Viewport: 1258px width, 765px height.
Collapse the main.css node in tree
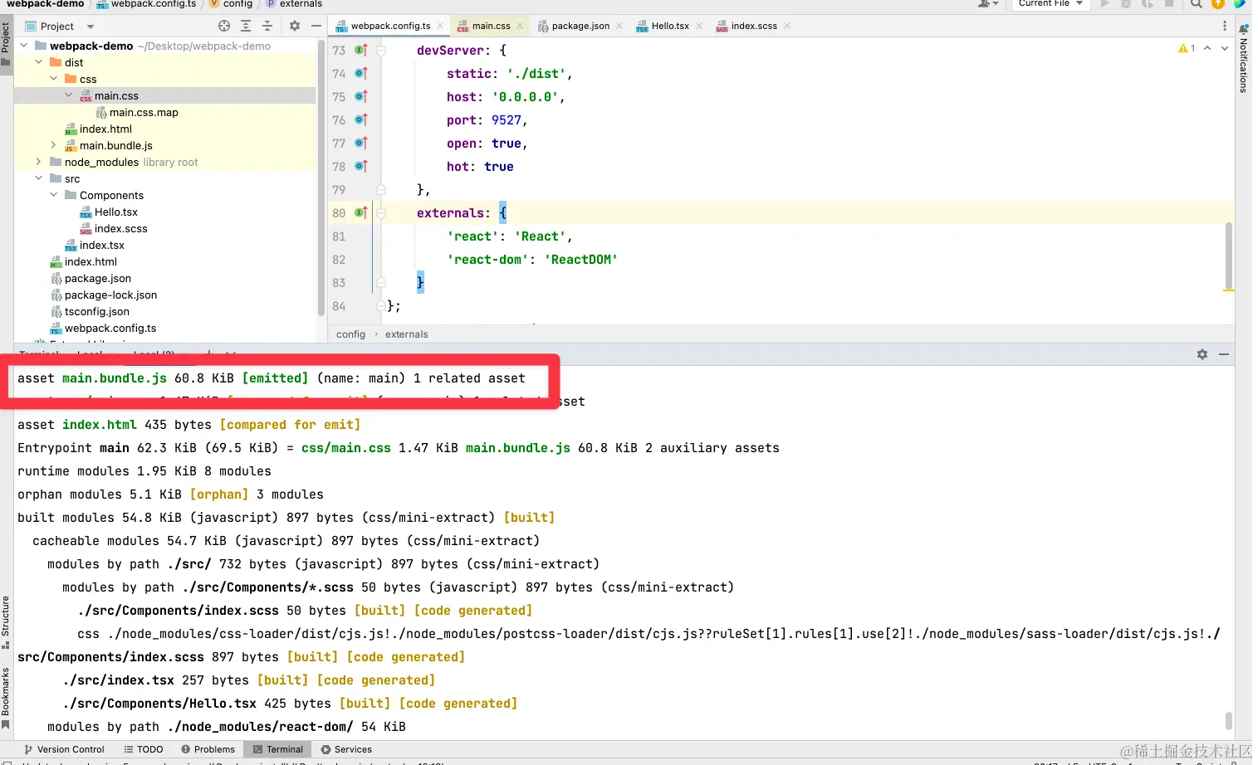[x=69, y=95]
